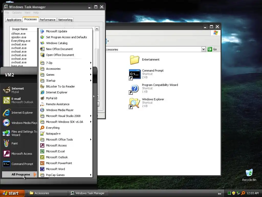Viewport: 262px width, 197px height.
Task: Click scroll up arrow in process list
Action: pyautogui.click(x=97, y=29)
